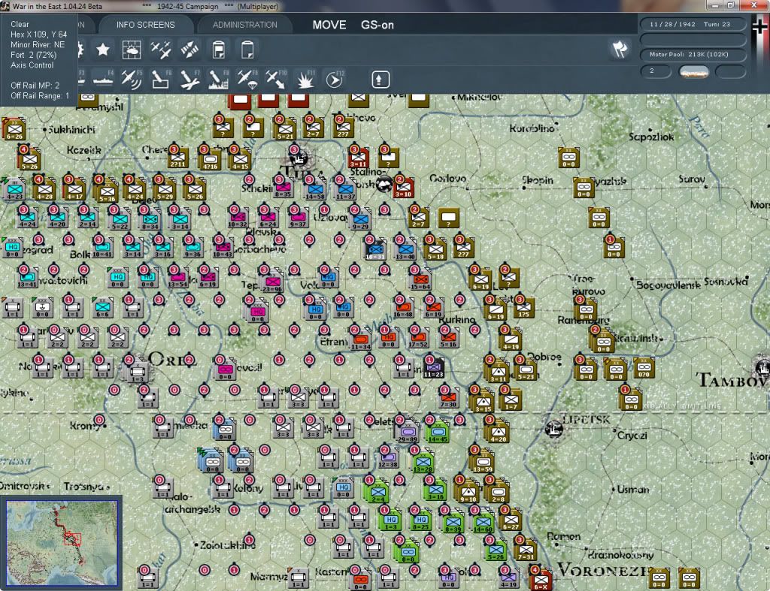Select the Tula city factory icon
This screenshot has height=591, width=770.
click(x=298, y=158)
